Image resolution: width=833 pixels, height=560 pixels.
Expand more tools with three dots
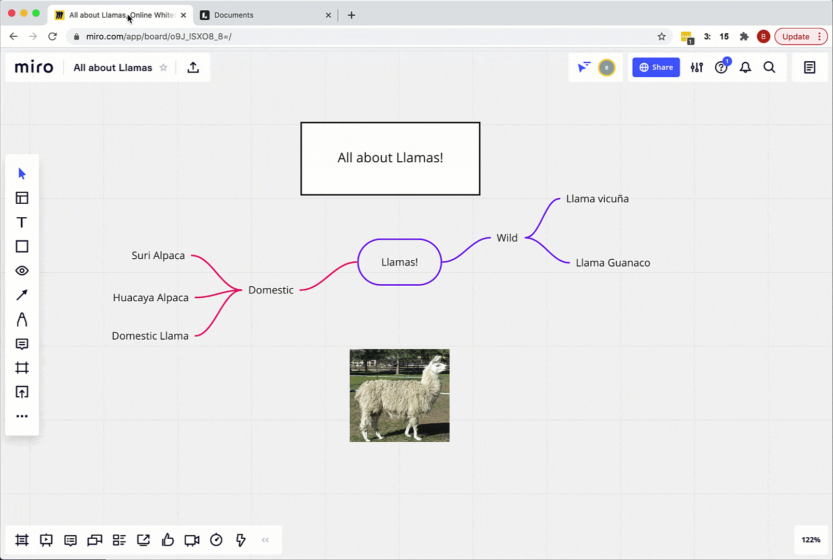[22, 416]
